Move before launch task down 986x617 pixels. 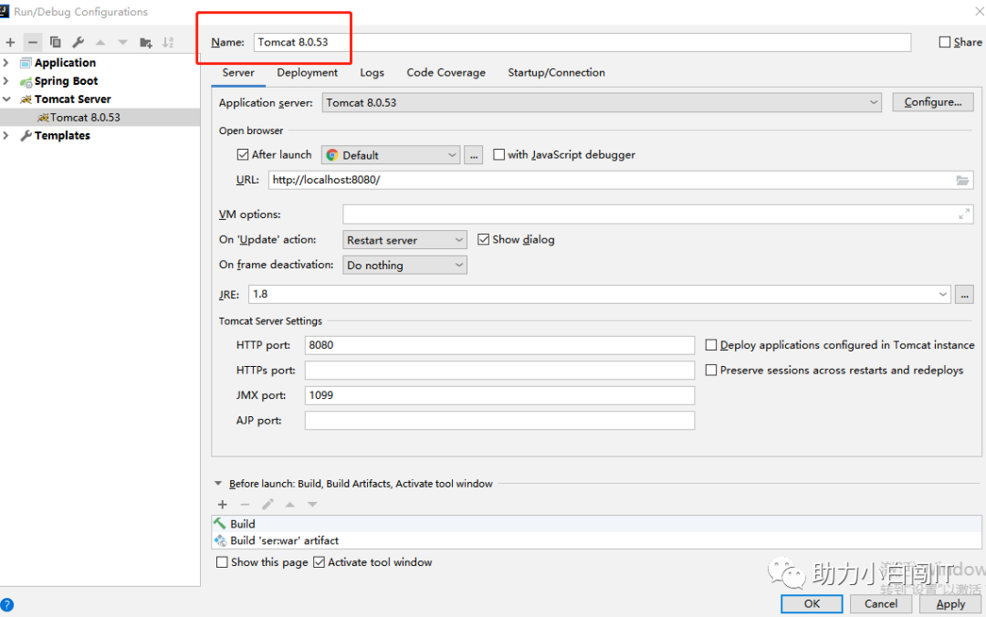[x=312, y=505]
